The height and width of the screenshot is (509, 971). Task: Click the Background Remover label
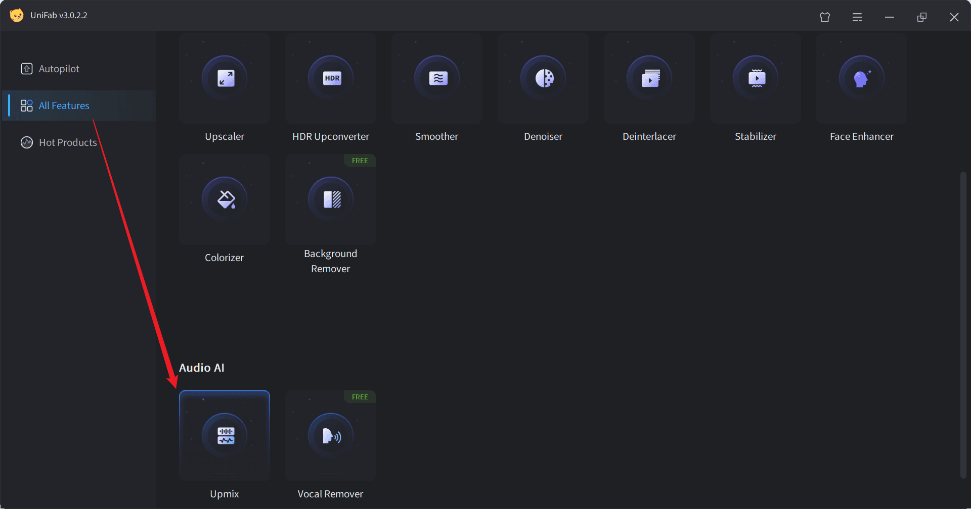(331, 261)
